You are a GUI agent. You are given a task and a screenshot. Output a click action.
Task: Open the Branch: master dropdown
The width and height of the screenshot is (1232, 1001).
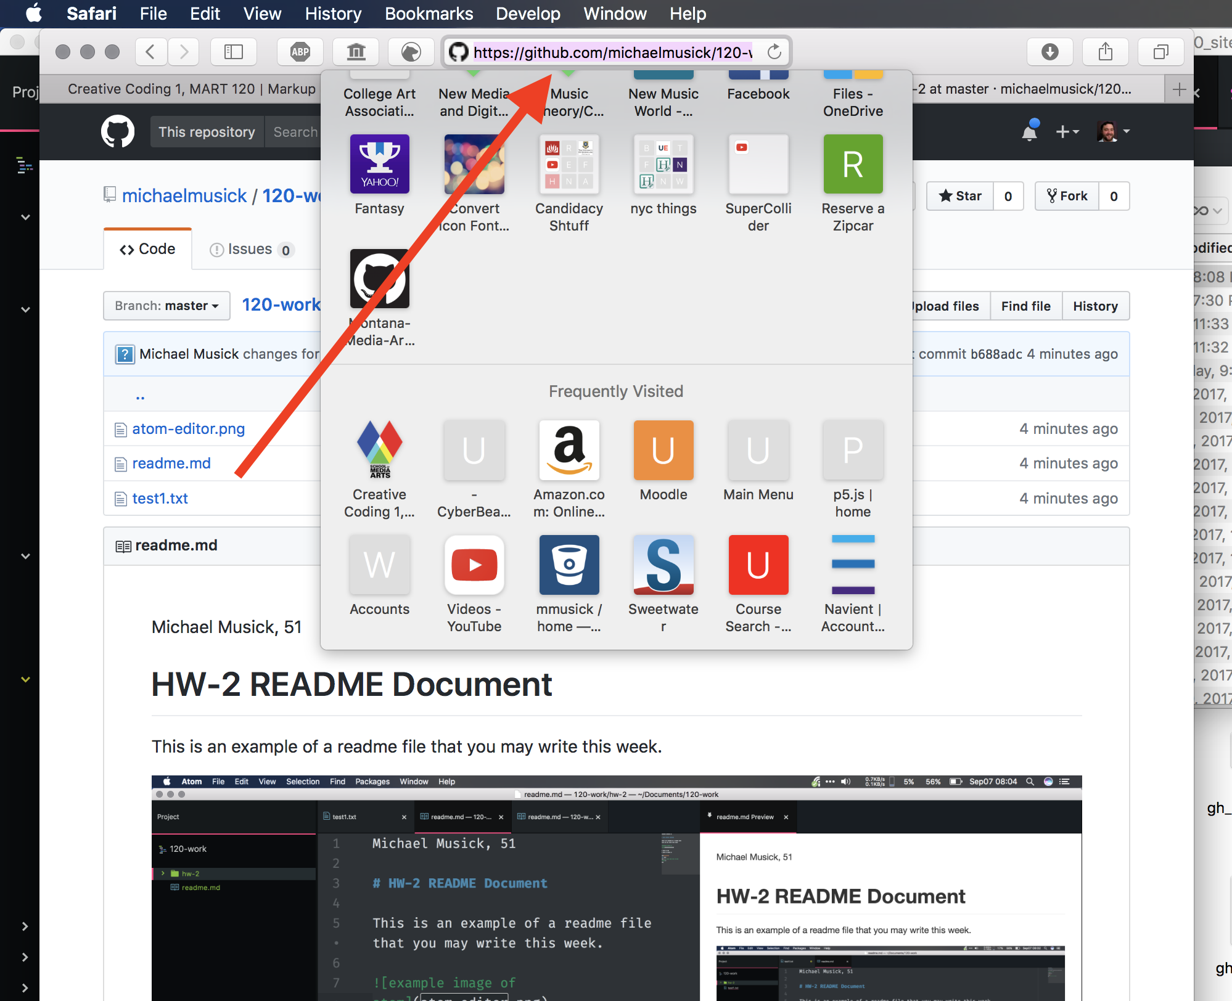[x=166, y=306]
